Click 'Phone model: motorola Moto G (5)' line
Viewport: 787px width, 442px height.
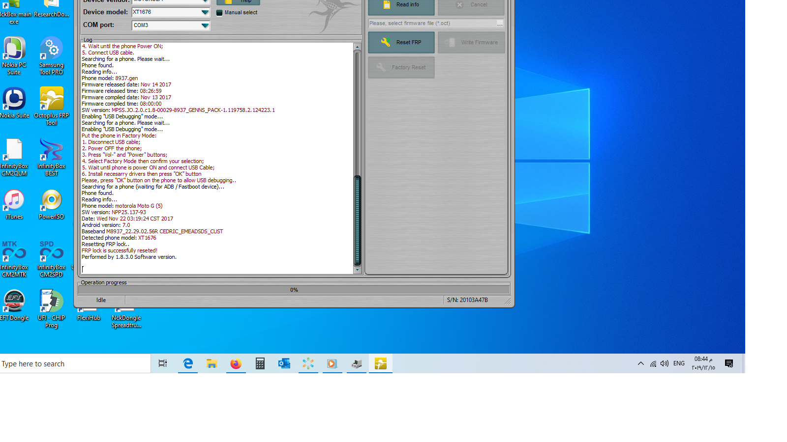(x=122, y=206)
